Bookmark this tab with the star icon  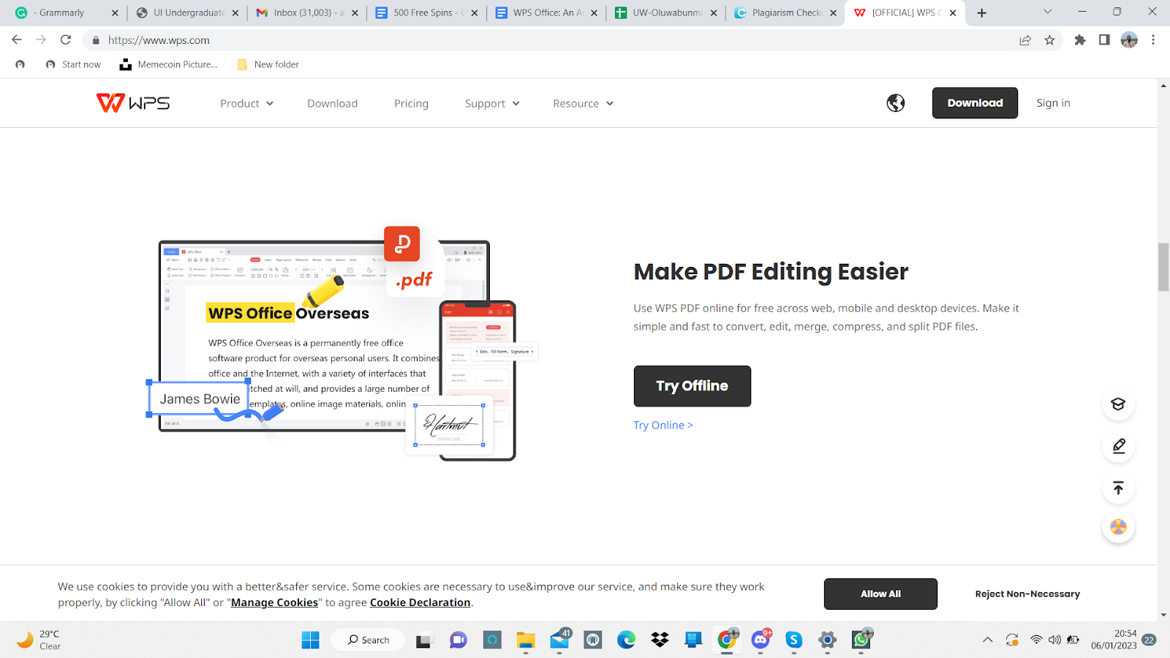(x=1050, y=40)
